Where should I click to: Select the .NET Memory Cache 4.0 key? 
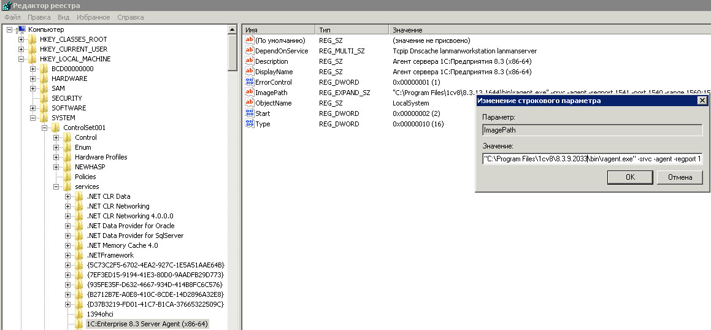[123, 245]
